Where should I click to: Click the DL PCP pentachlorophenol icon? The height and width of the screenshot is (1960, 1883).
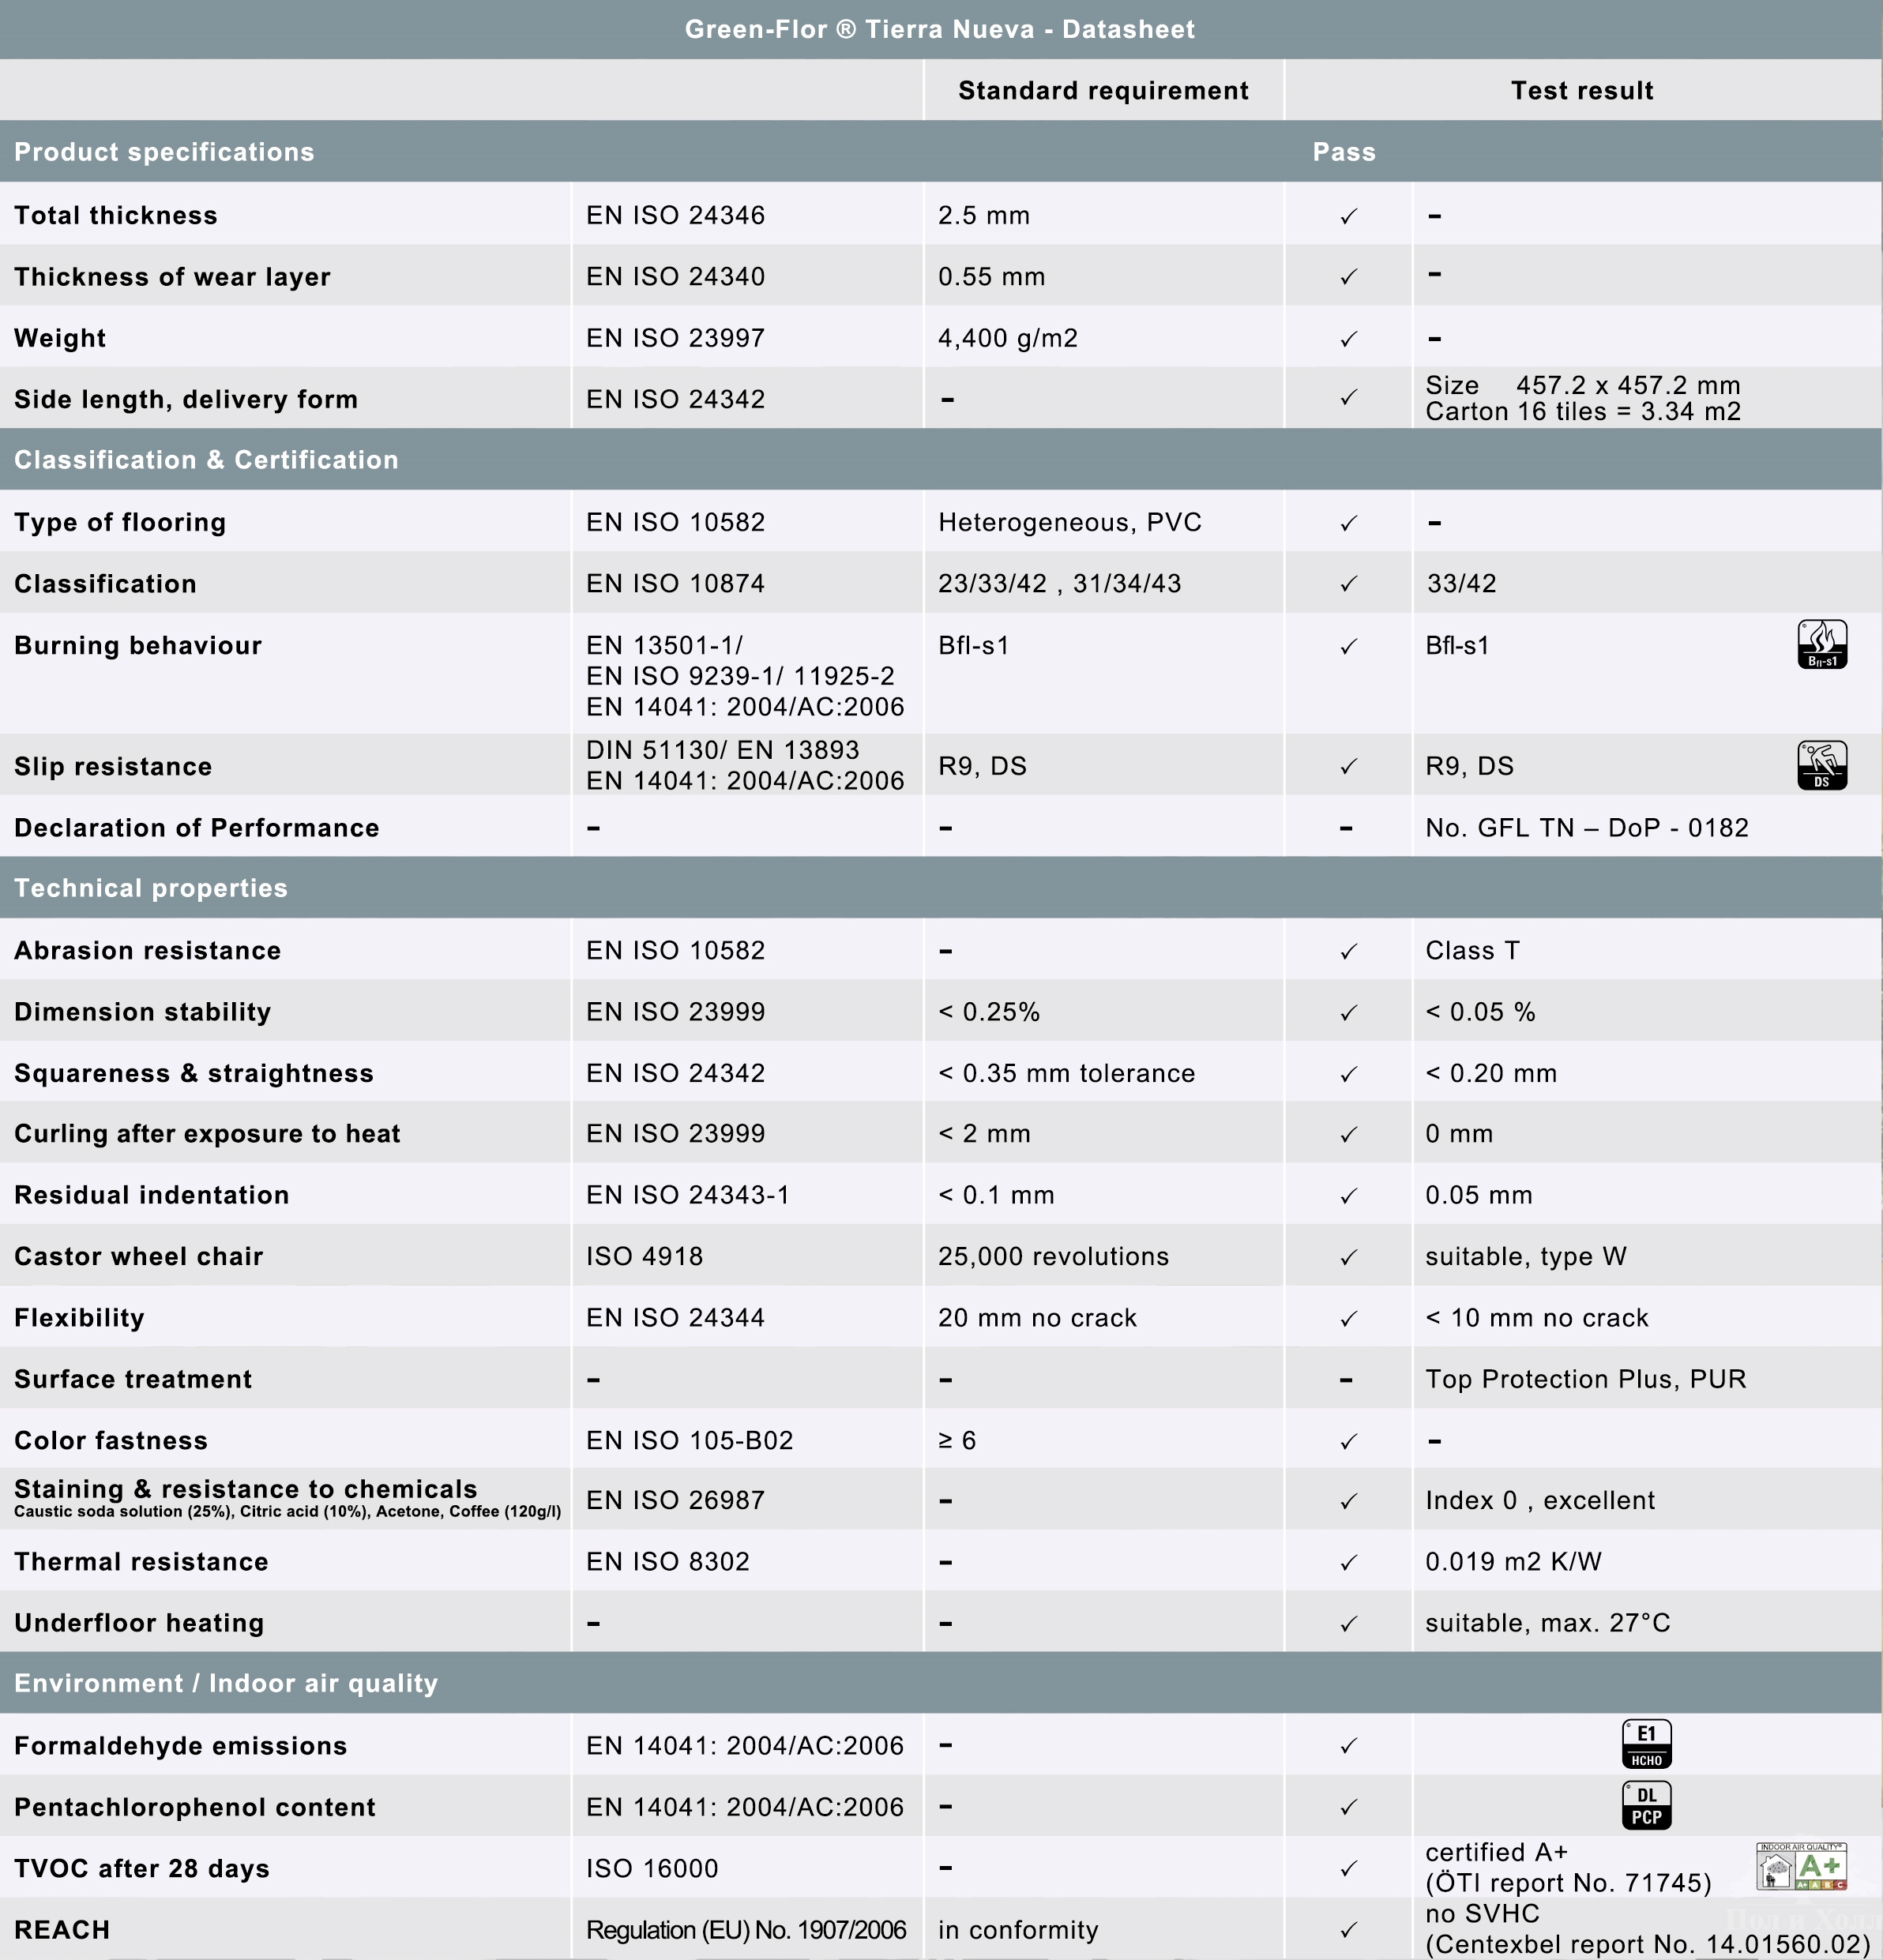click(x=1646, y=1805)
